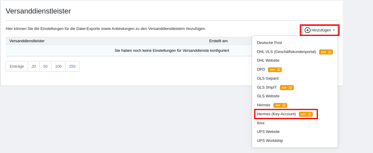Viewport: 373px width, 153px height.
Task: Click the Erstellt am column header
Action: point(218,41)
